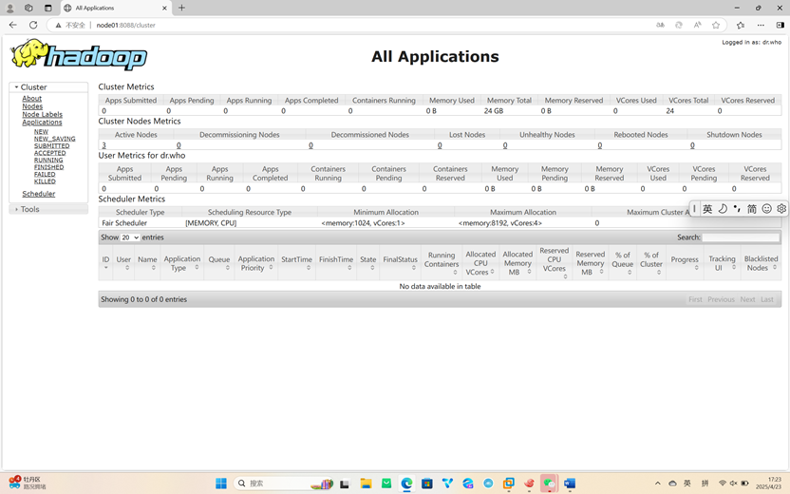Open the favorites list icon
The height and width of the screenshot is (494, 790).
coord(740,25)
